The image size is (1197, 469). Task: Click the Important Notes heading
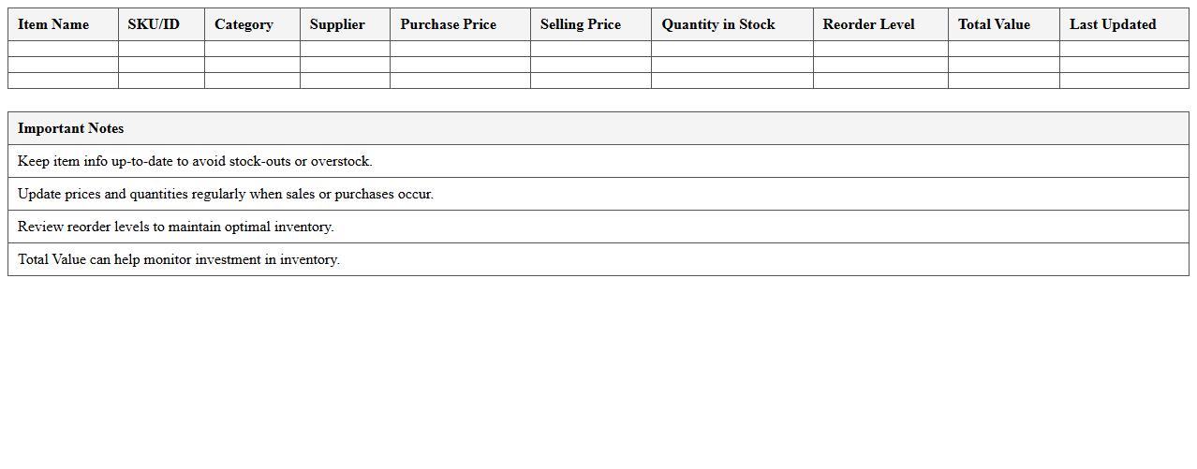click(70, 128)
